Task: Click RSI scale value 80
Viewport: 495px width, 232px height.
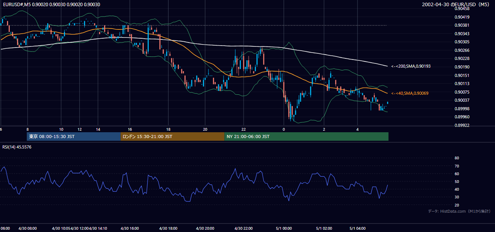Action: click(457, 158)
